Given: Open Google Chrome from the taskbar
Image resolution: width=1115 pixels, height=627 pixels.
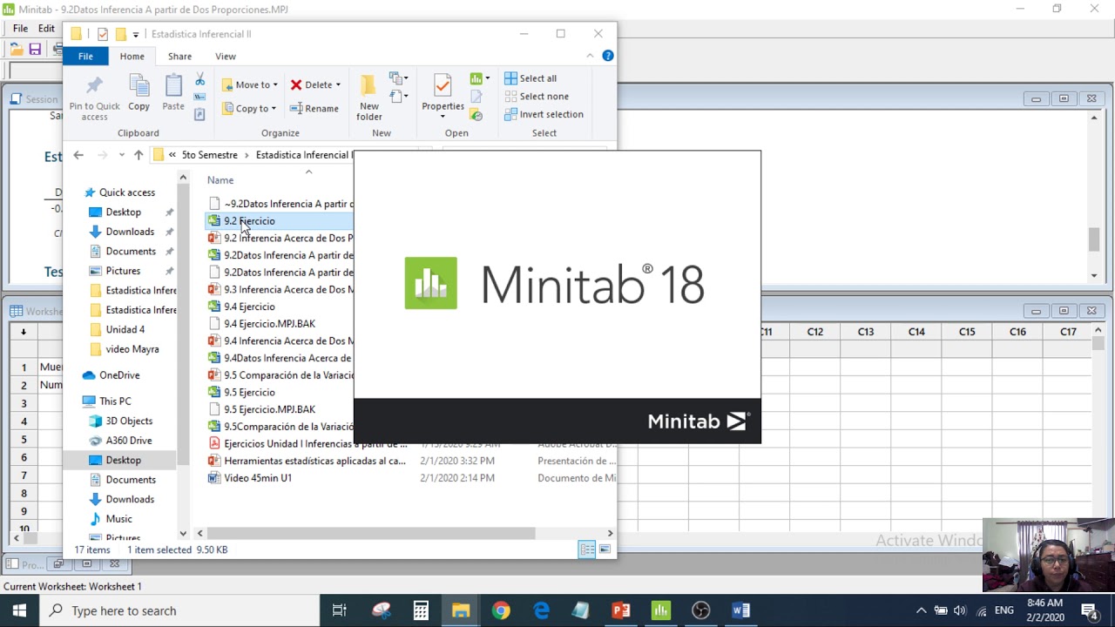Looking at the screenshot, I should point(501,610).
